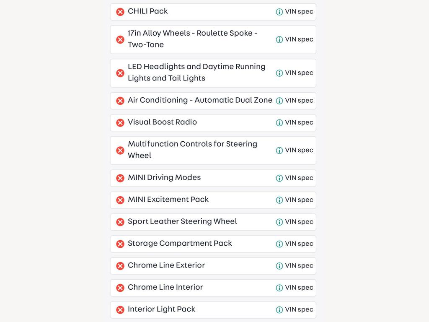Click info icon for Sport Leather Steering Wheel

279,222
